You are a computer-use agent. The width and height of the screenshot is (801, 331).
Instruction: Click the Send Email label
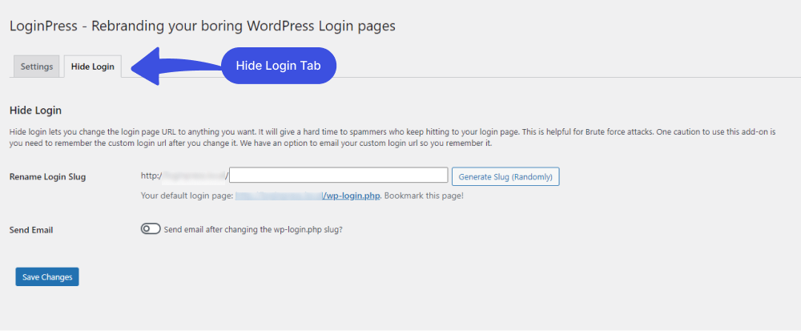tap(31, 230)
